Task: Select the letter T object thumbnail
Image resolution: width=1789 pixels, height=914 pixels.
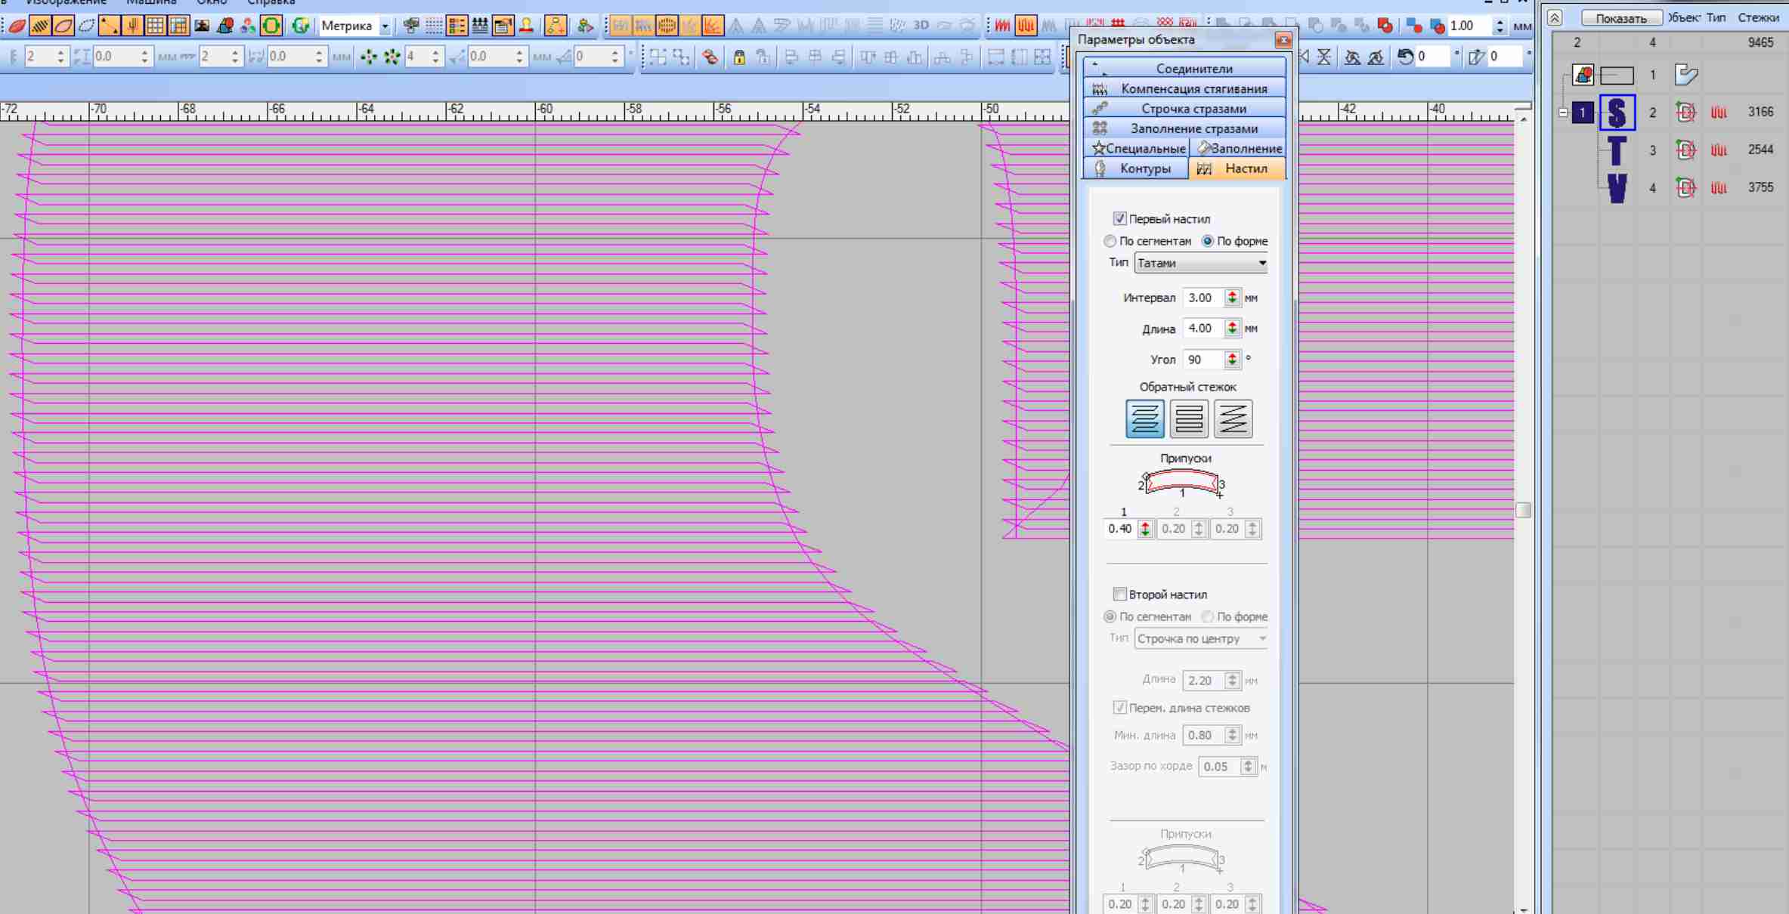Action: 1617,150
